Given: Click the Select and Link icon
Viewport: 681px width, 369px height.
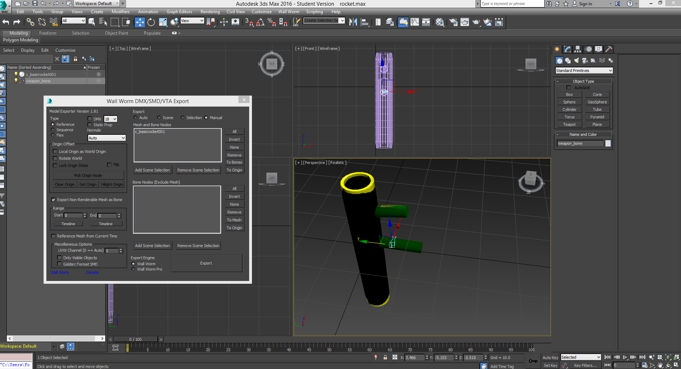Looking at the screenshot, I should point(30,22).
